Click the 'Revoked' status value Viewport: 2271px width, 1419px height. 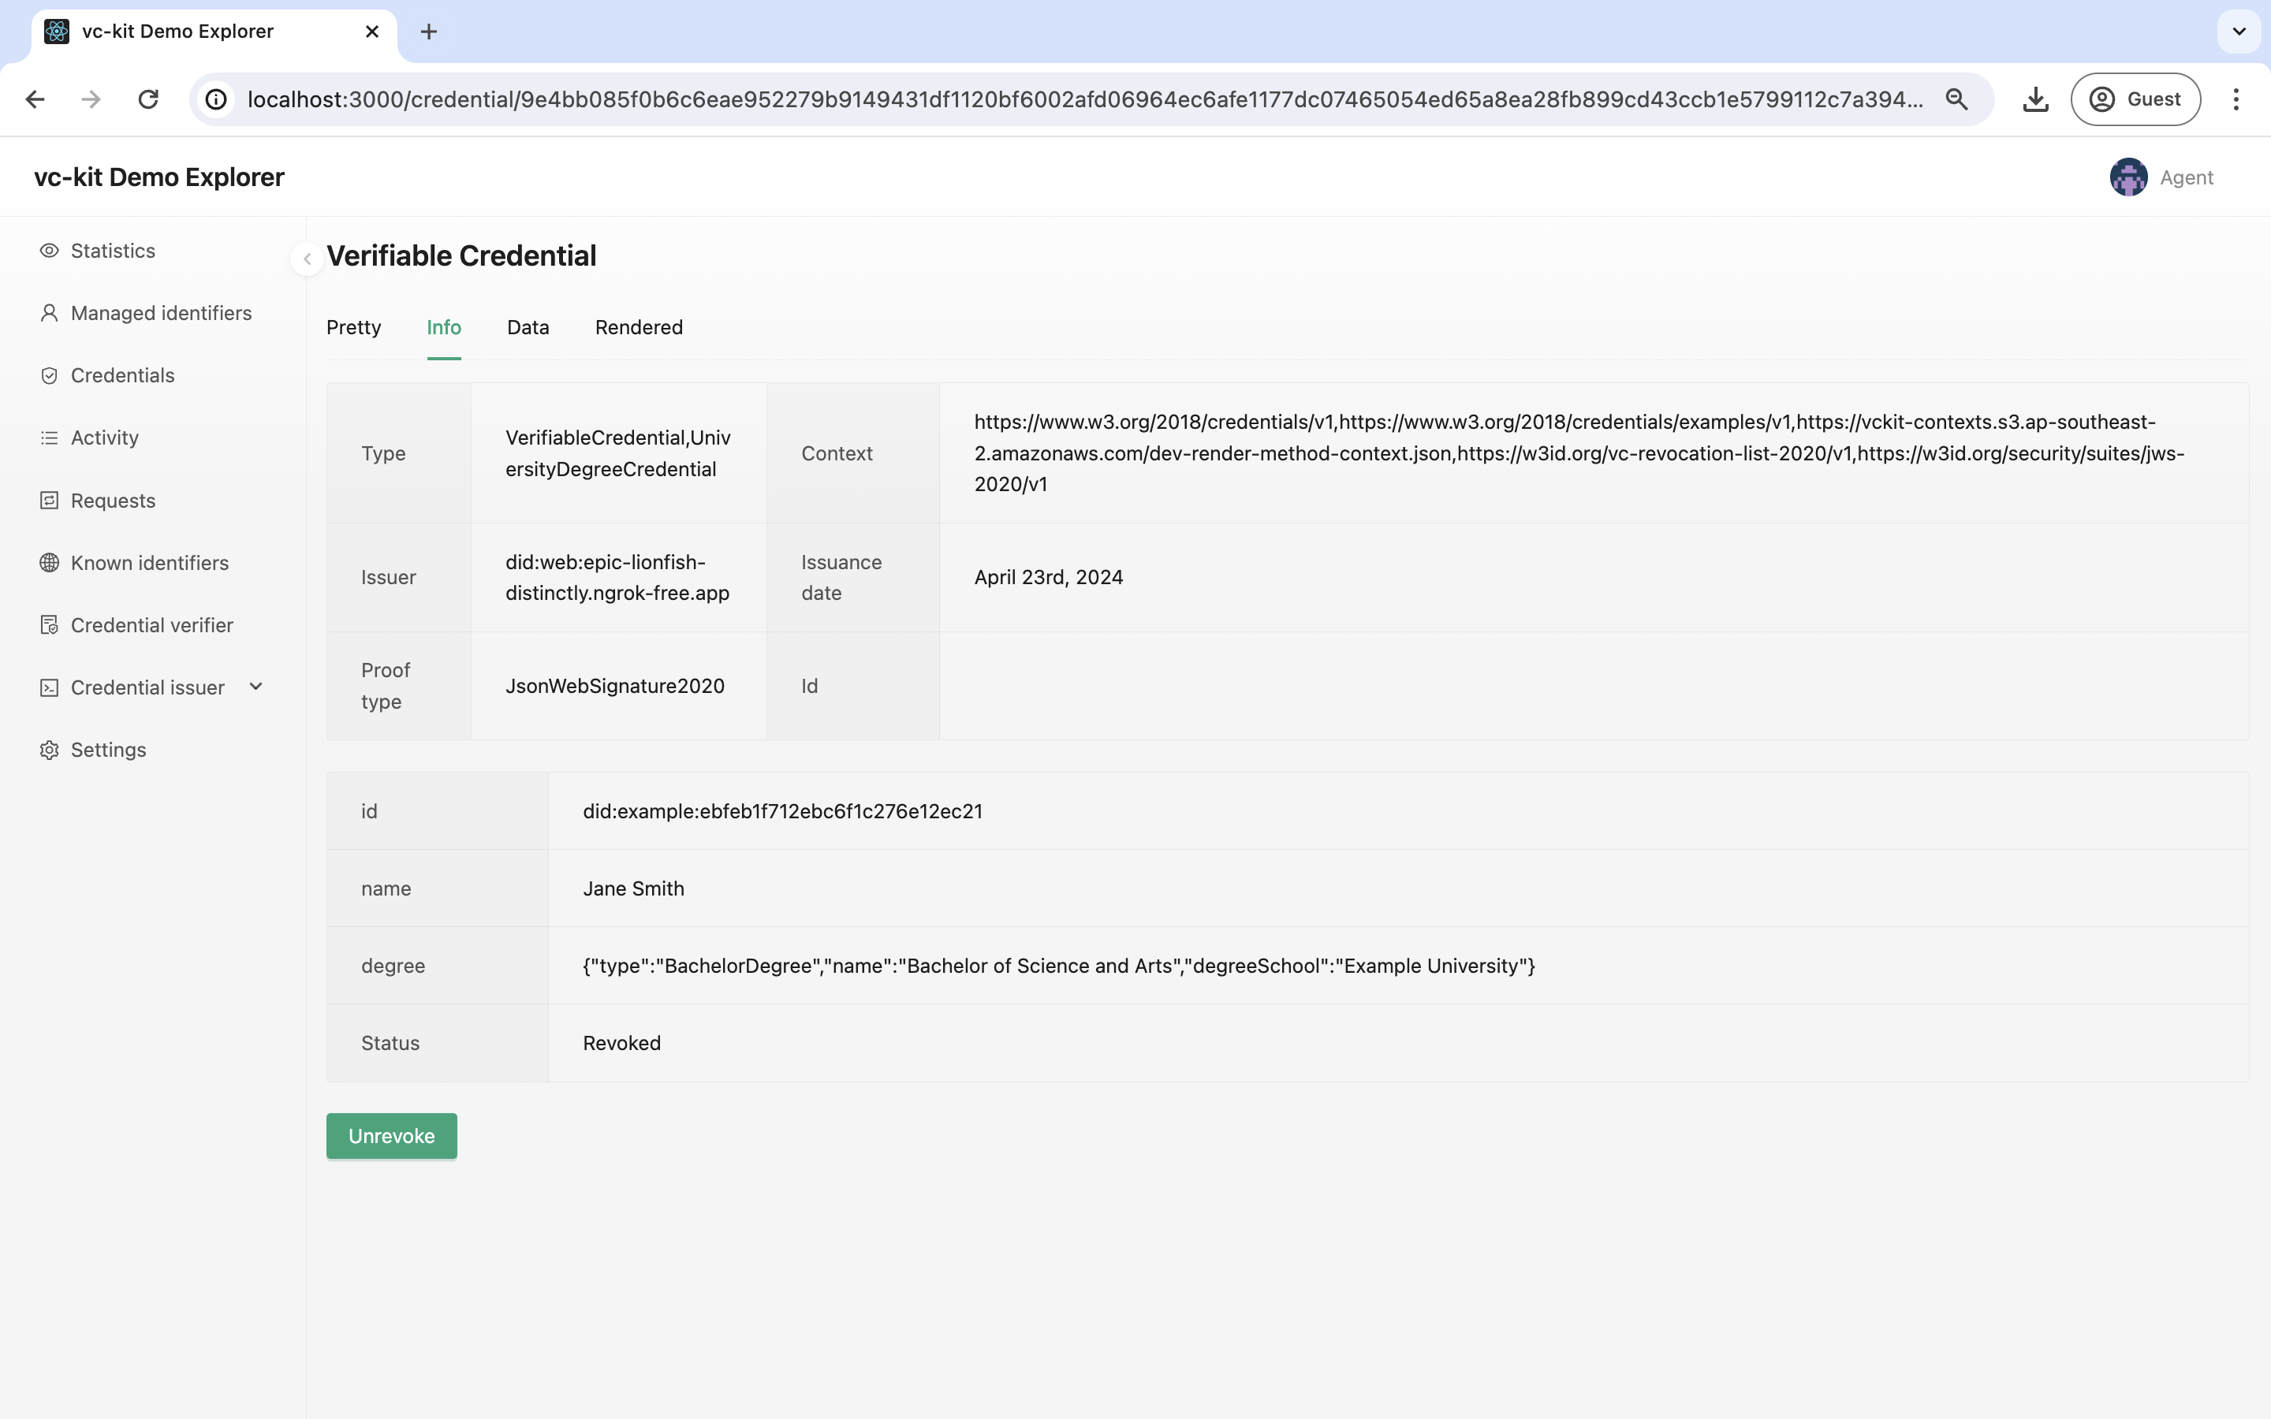click(x=621, y=1044)
